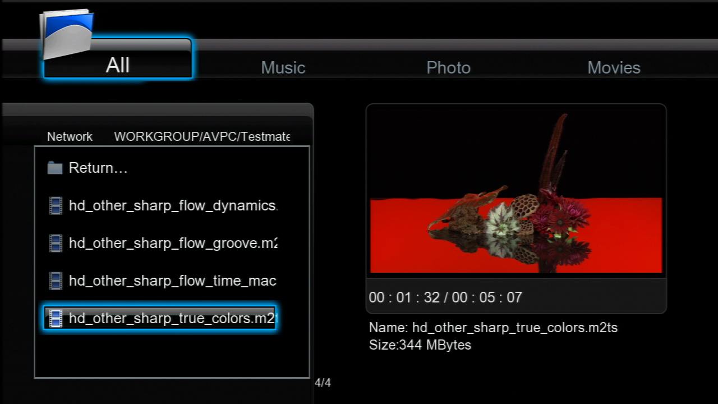Click film icon beside hd_other_sharp_flow_dynamics

click(x=56, y=206)
